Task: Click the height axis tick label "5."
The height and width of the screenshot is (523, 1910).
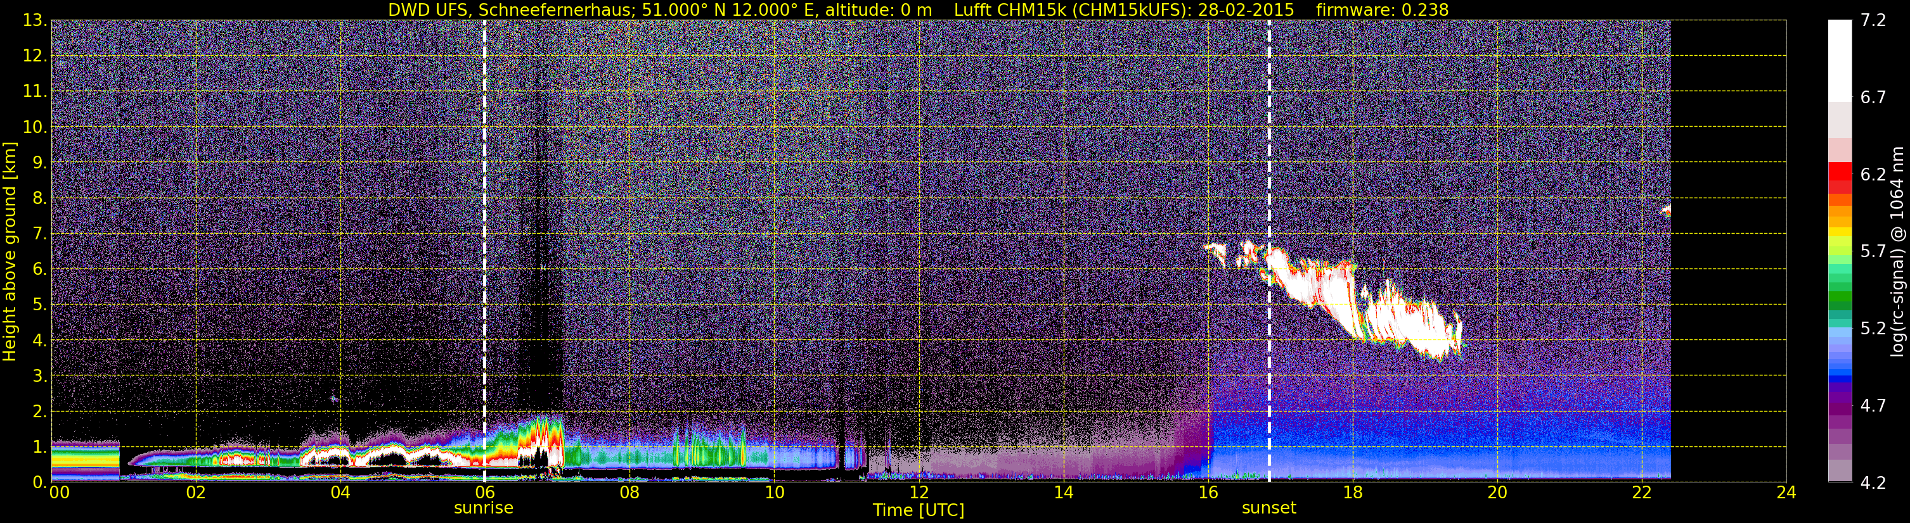Action: [x=39, y=305]
